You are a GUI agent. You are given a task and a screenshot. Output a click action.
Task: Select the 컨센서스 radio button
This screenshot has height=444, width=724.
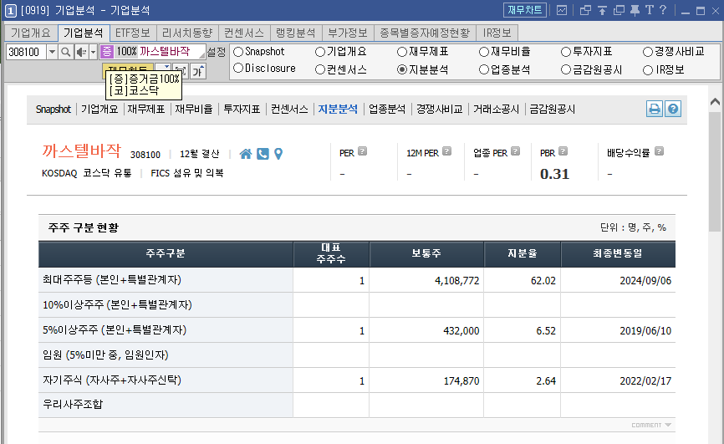pyautogui.click(x=320, y=69)
